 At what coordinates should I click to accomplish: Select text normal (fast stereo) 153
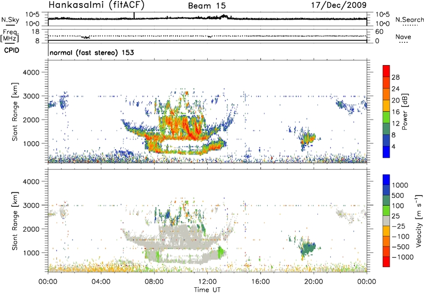(x=92, y=52)
